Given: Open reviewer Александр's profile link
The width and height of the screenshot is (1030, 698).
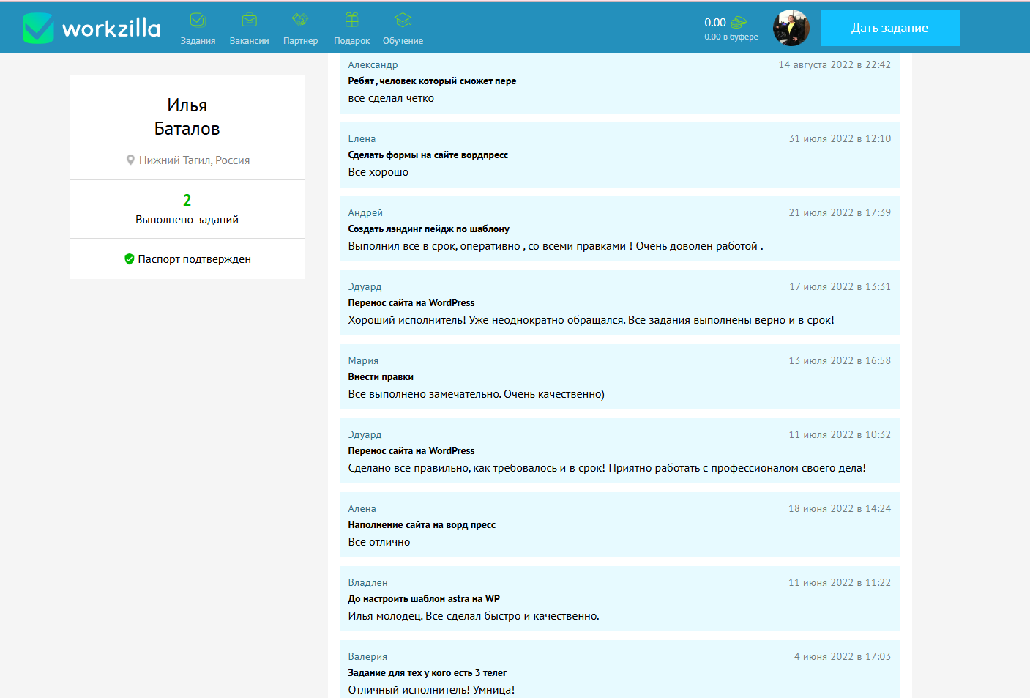Looking at the screenshot, I should coord(373,65).
